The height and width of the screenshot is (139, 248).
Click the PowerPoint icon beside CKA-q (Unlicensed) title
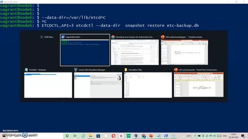[x=176, y=70]
